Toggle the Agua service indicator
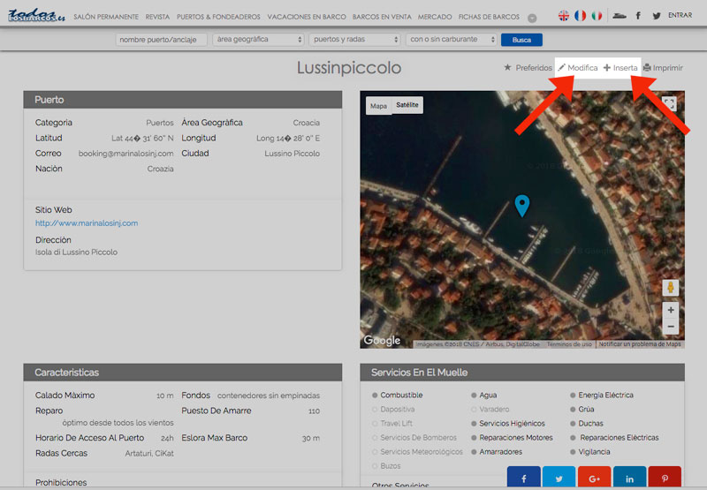Image resolution: width=707 pixels, height=490 pixels. click(x=474, y=396)
